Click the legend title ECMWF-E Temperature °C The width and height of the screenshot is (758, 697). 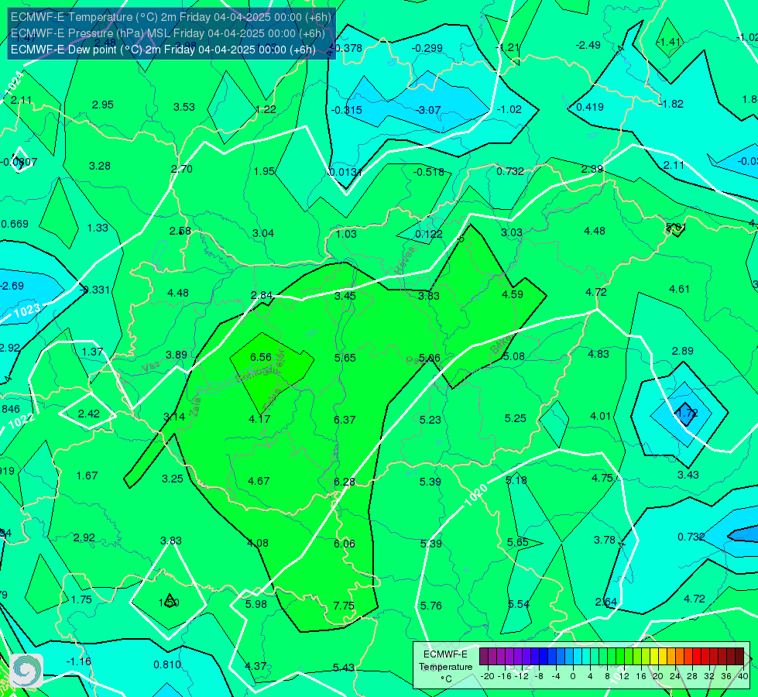point(445,667)
